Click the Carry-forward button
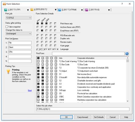The image size is (135, 122). point(82,117)
